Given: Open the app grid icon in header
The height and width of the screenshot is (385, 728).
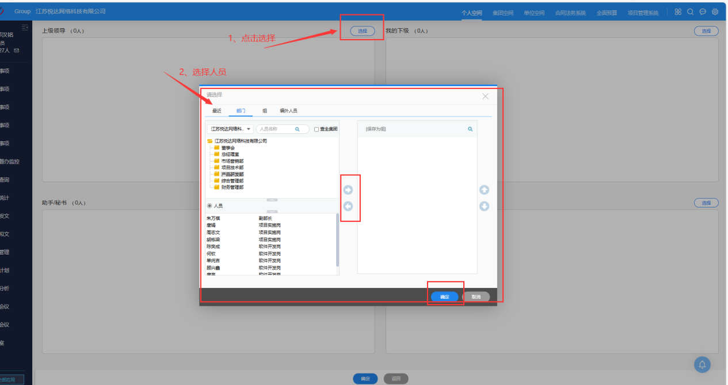Looking at the screenshot, I should click(x=678, y=11).
